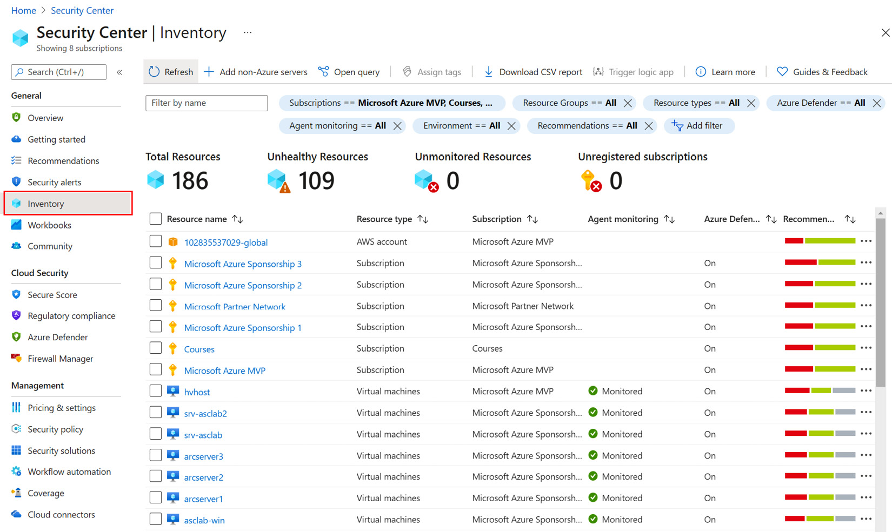Click the Pricing & settings bars icon

click(x=16, y=407)
